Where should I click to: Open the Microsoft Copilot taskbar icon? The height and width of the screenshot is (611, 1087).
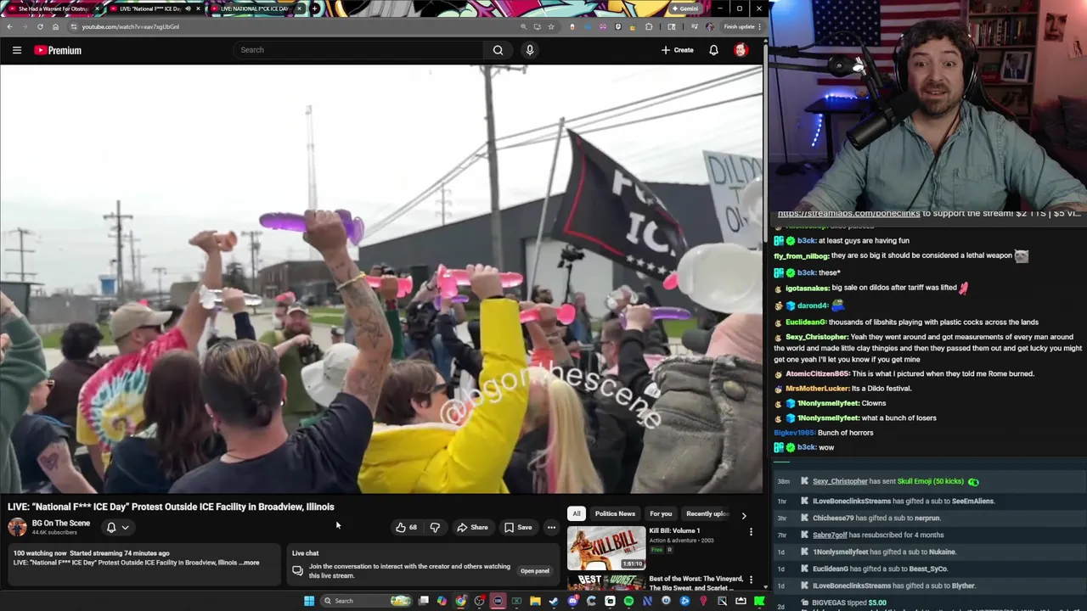tap(442, 601)
